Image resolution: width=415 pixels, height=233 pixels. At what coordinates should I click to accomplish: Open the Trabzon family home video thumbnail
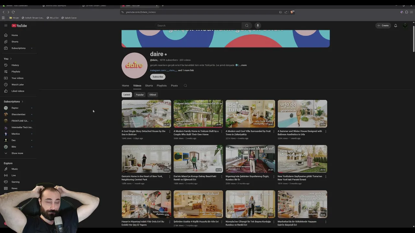(198, 114)
